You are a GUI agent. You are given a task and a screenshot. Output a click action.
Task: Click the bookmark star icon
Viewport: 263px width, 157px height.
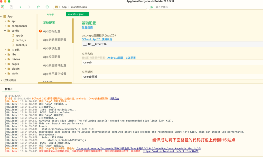38,7
